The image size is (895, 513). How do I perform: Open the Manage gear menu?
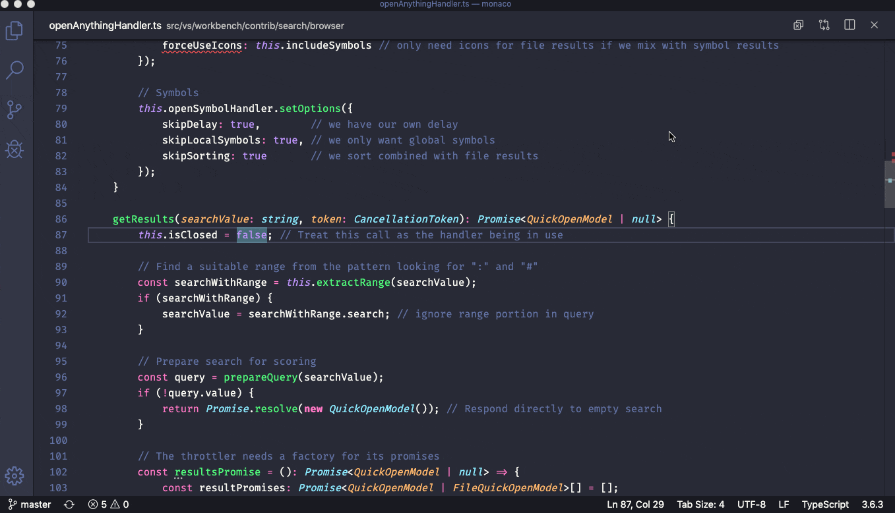pos(15,475)
